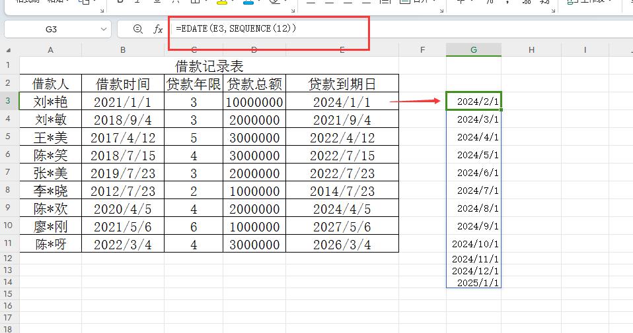Select column I header
Screen dimensions: 633x333
pyautogui.click(x=585, y=50)
